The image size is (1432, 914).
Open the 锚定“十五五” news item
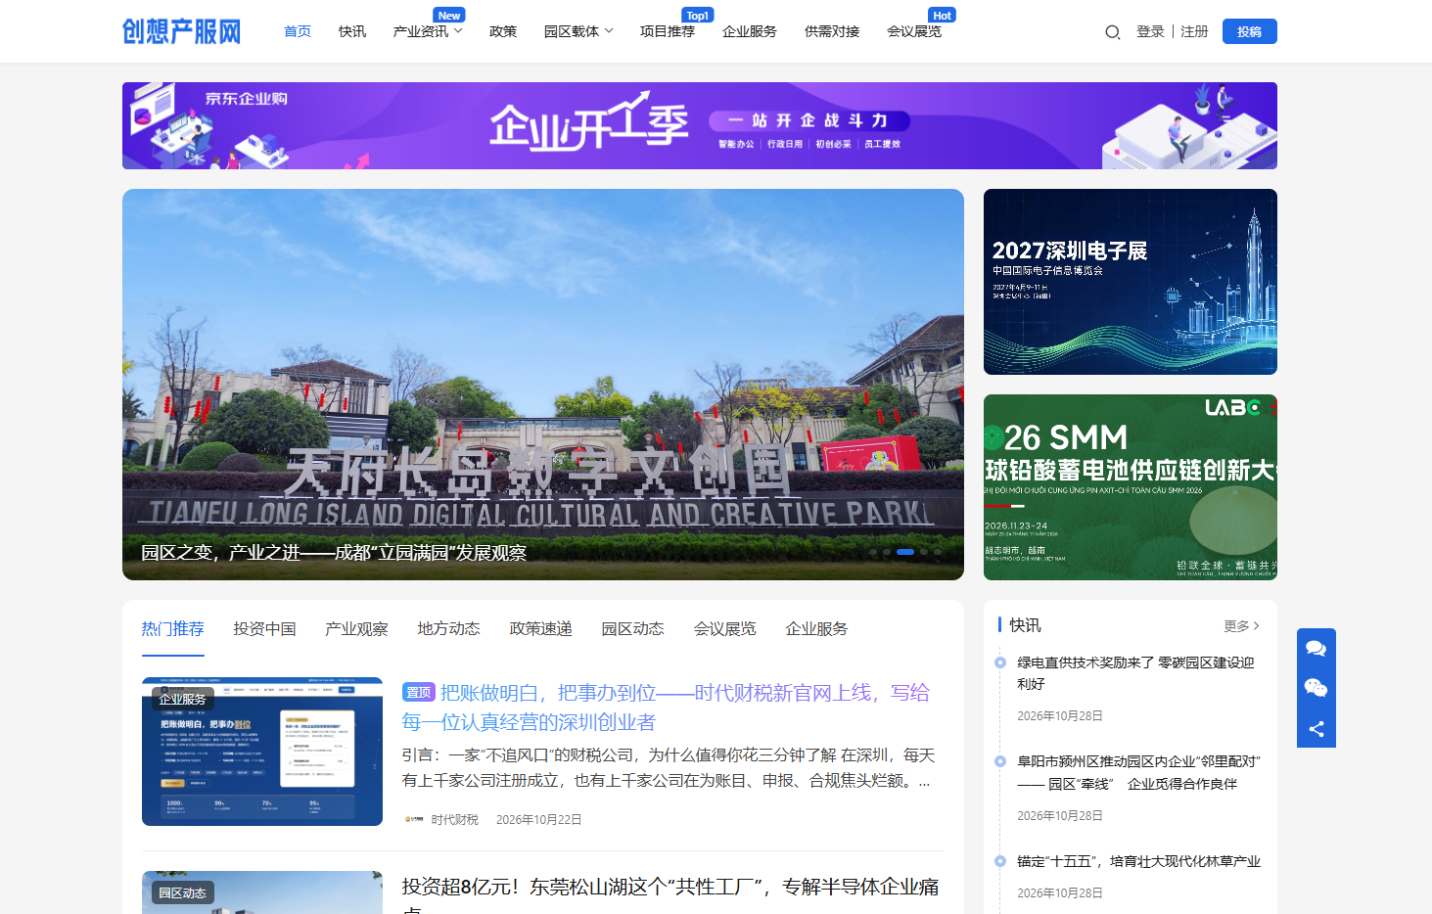[x=1138, y=861]
